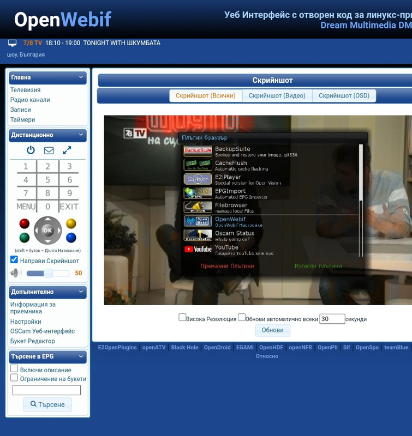Click the OK button on remote
This screenshot has height=436, width=412.
tap(47, 230)
